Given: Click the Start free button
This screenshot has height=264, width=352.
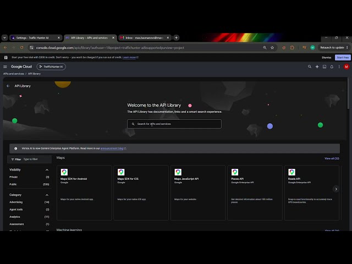Looking at the screenshot, I should click(x=343, y=57).
